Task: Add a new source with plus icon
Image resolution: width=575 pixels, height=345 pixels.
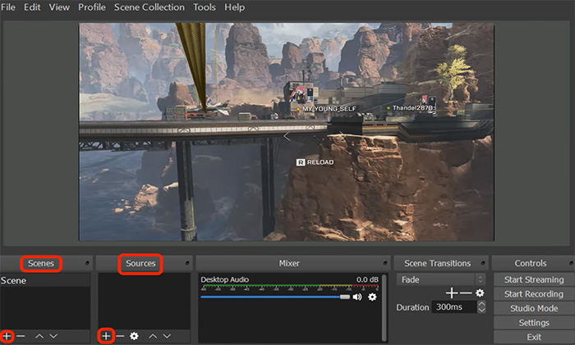Action: (x=106, y=336)
